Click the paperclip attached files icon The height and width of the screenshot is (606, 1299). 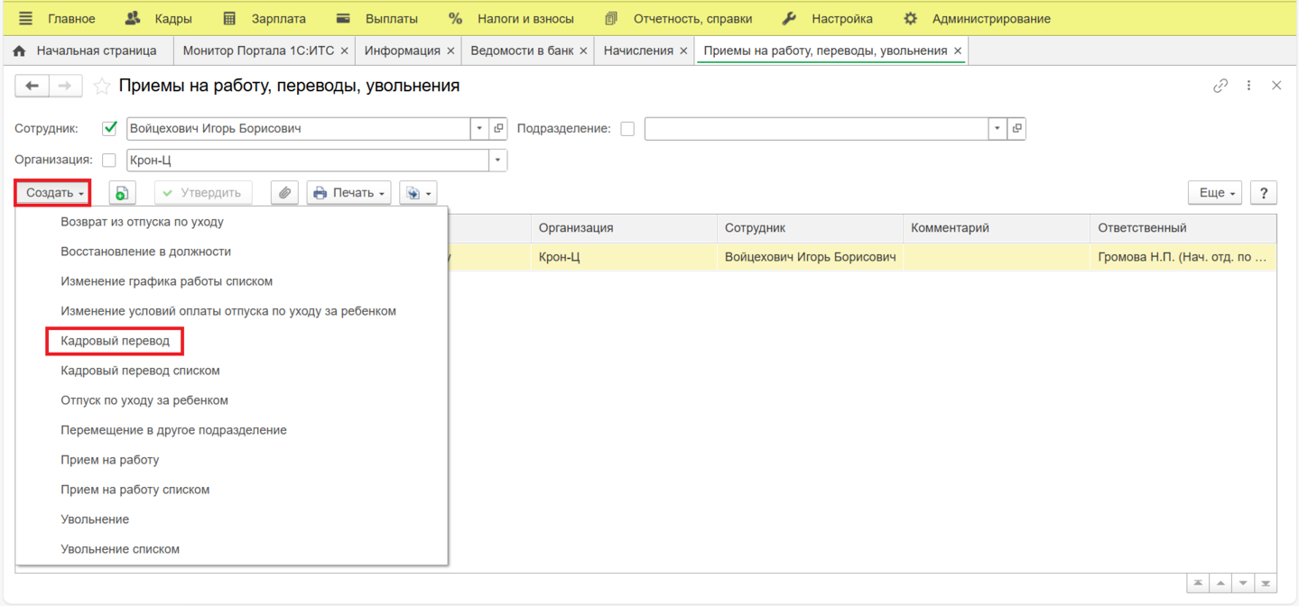[x=284, y=193]
